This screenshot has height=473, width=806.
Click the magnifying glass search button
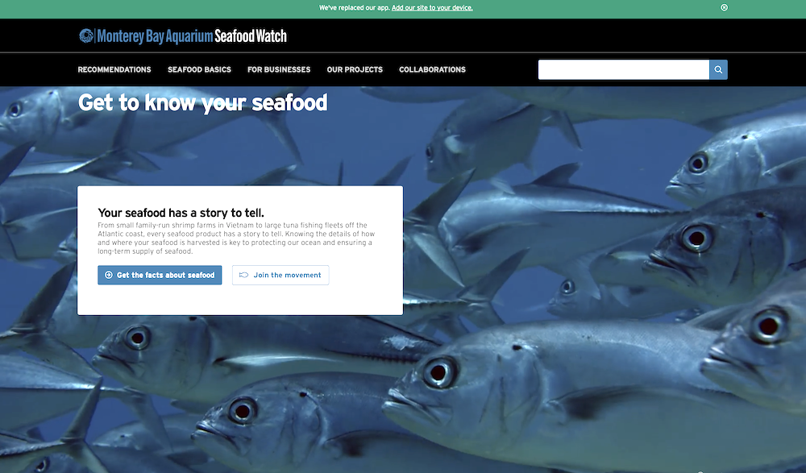pos(718,69)
